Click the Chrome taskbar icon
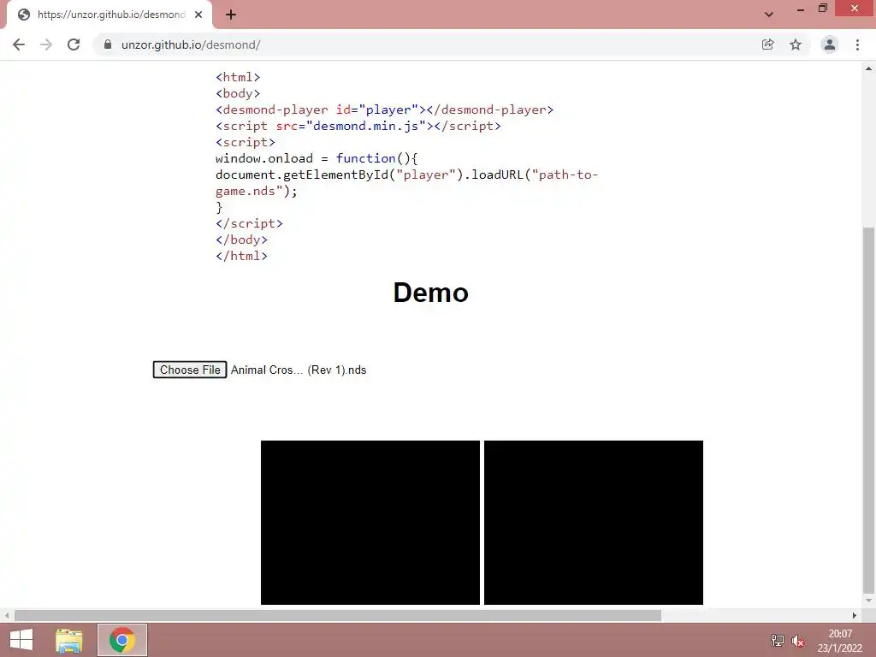The image size is (876, 657). click(x=122, y=640)
